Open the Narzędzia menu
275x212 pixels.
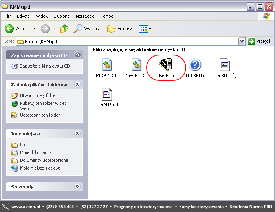85,16
